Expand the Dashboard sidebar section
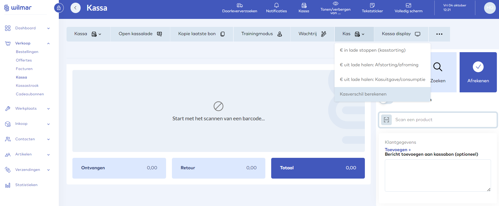 (48, 28)
